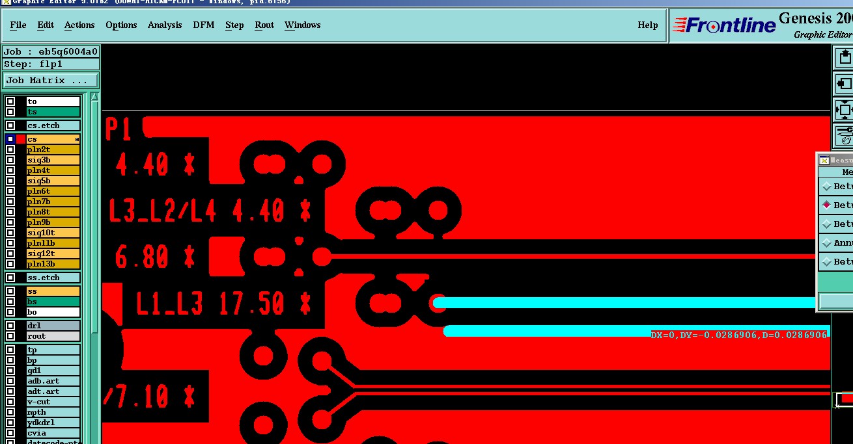Click the tools and palette icon in the right toolbar
The width and height of the screenshot is (853, 444).
844,135
